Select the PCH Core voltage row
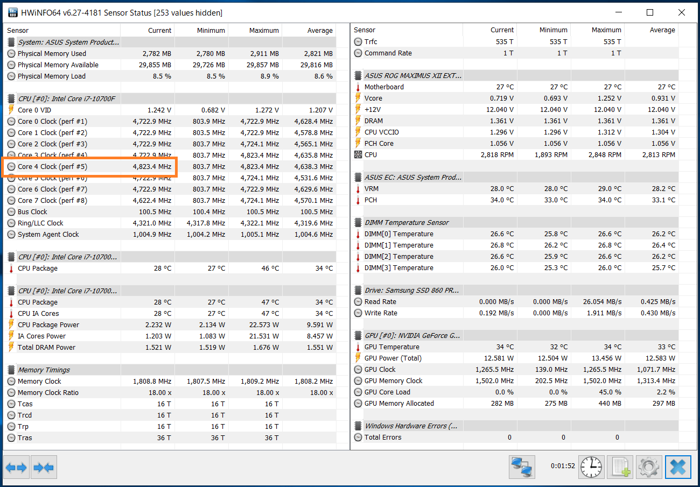 (515, 143)
